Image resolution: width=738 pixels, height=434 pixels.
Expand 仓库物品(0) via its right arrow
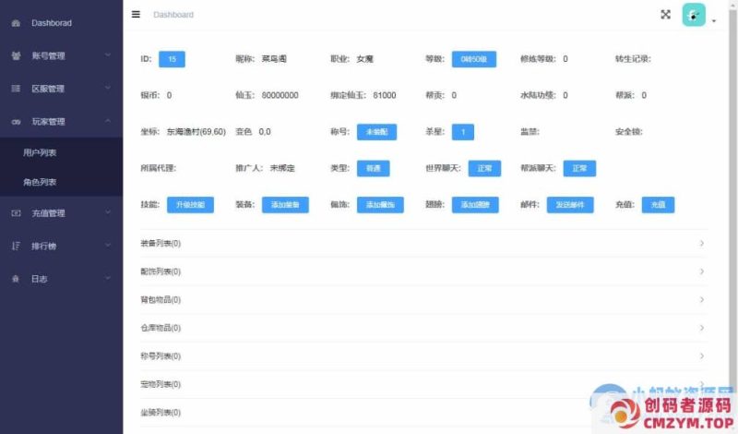pos(702,328)
